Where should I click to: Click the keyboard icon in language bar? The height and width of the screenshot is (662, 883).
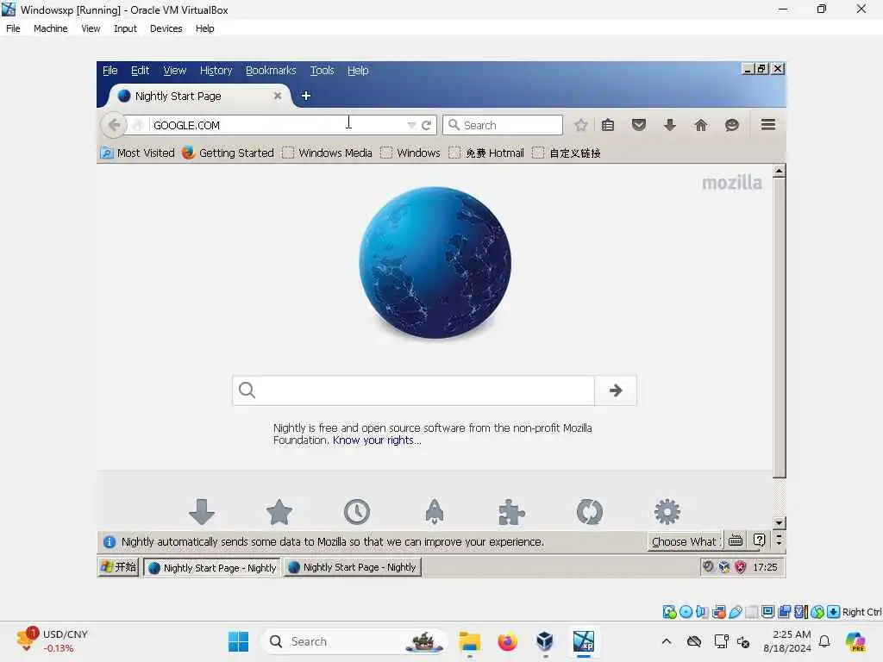735,540
